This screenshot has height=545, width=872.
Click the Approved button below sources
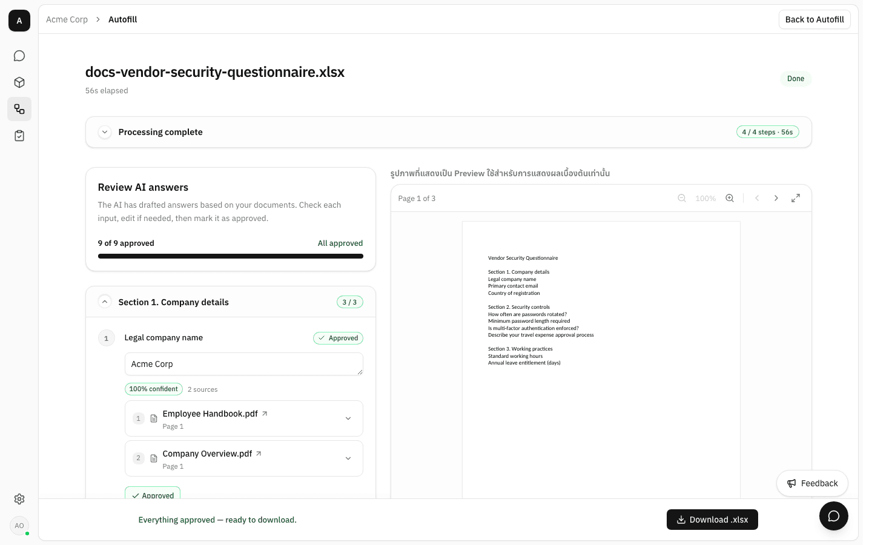[x=153, y=493]
